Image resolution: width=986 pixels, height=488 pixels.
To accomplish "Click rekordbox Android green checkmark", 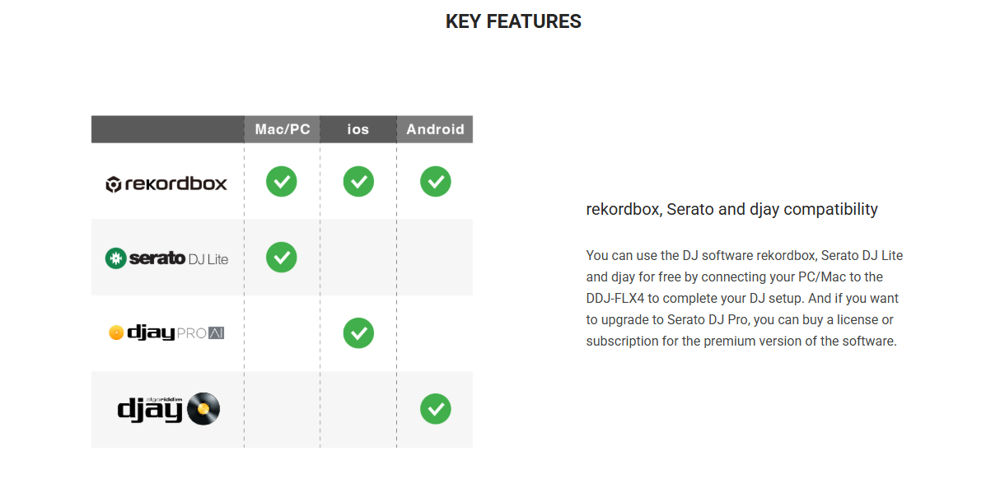I will (435, 181).
